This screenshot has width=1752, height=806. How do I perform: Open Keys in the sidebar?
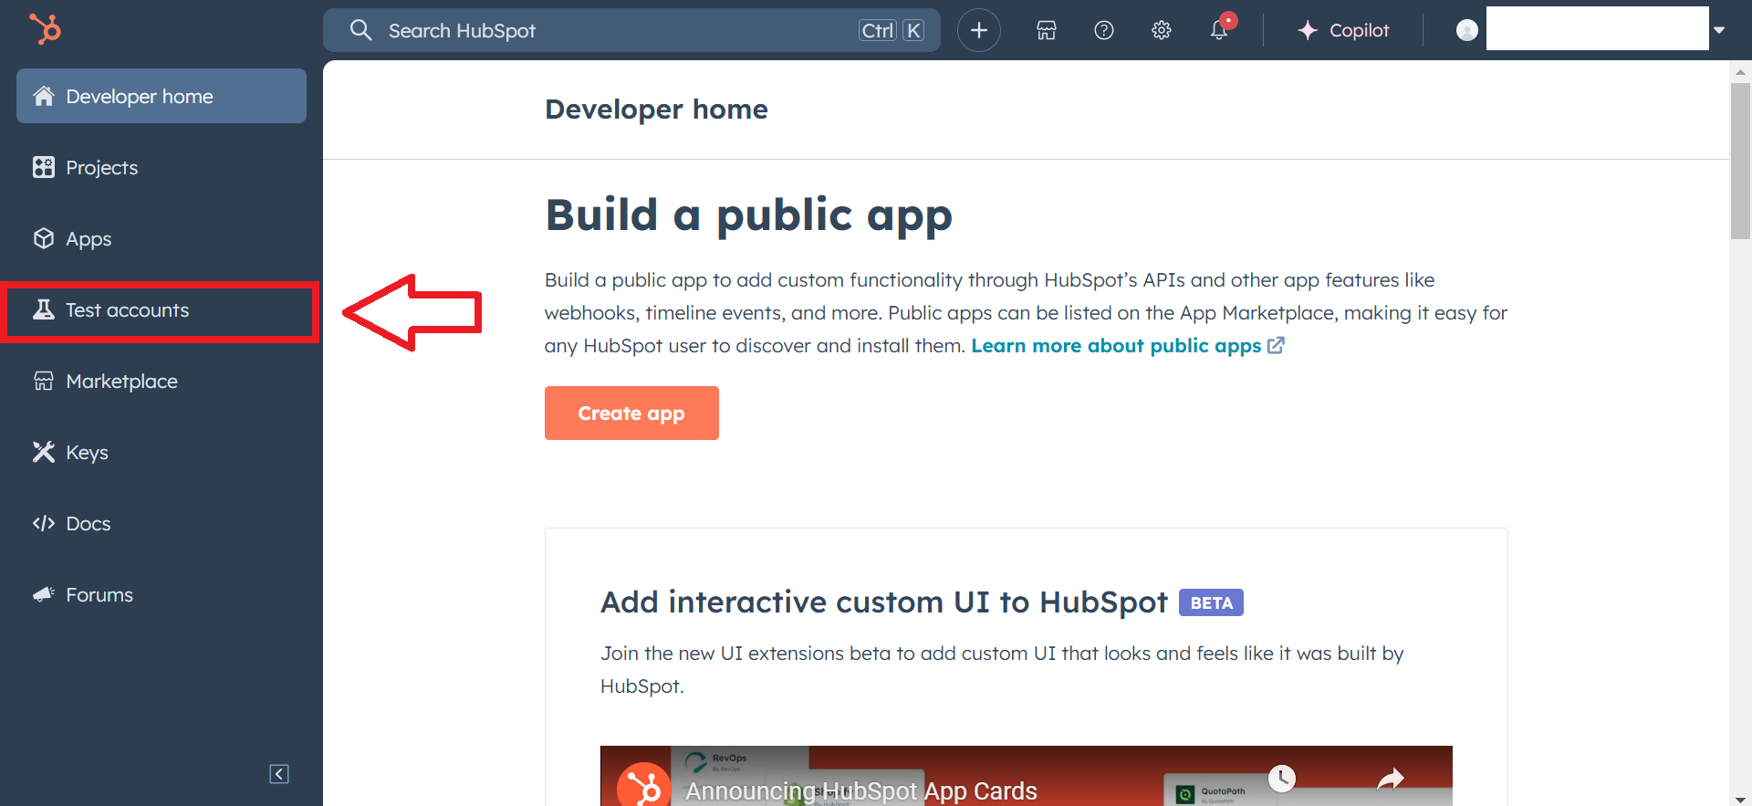pos(162,452)
